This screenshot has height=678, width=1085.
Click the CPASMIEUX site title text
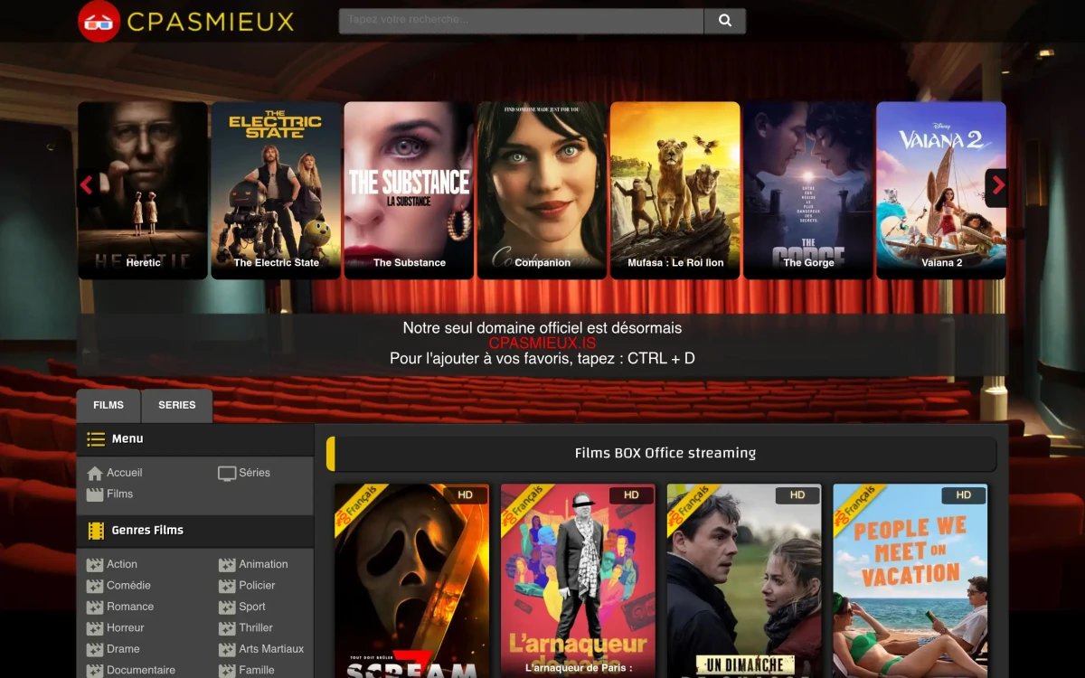211,22
